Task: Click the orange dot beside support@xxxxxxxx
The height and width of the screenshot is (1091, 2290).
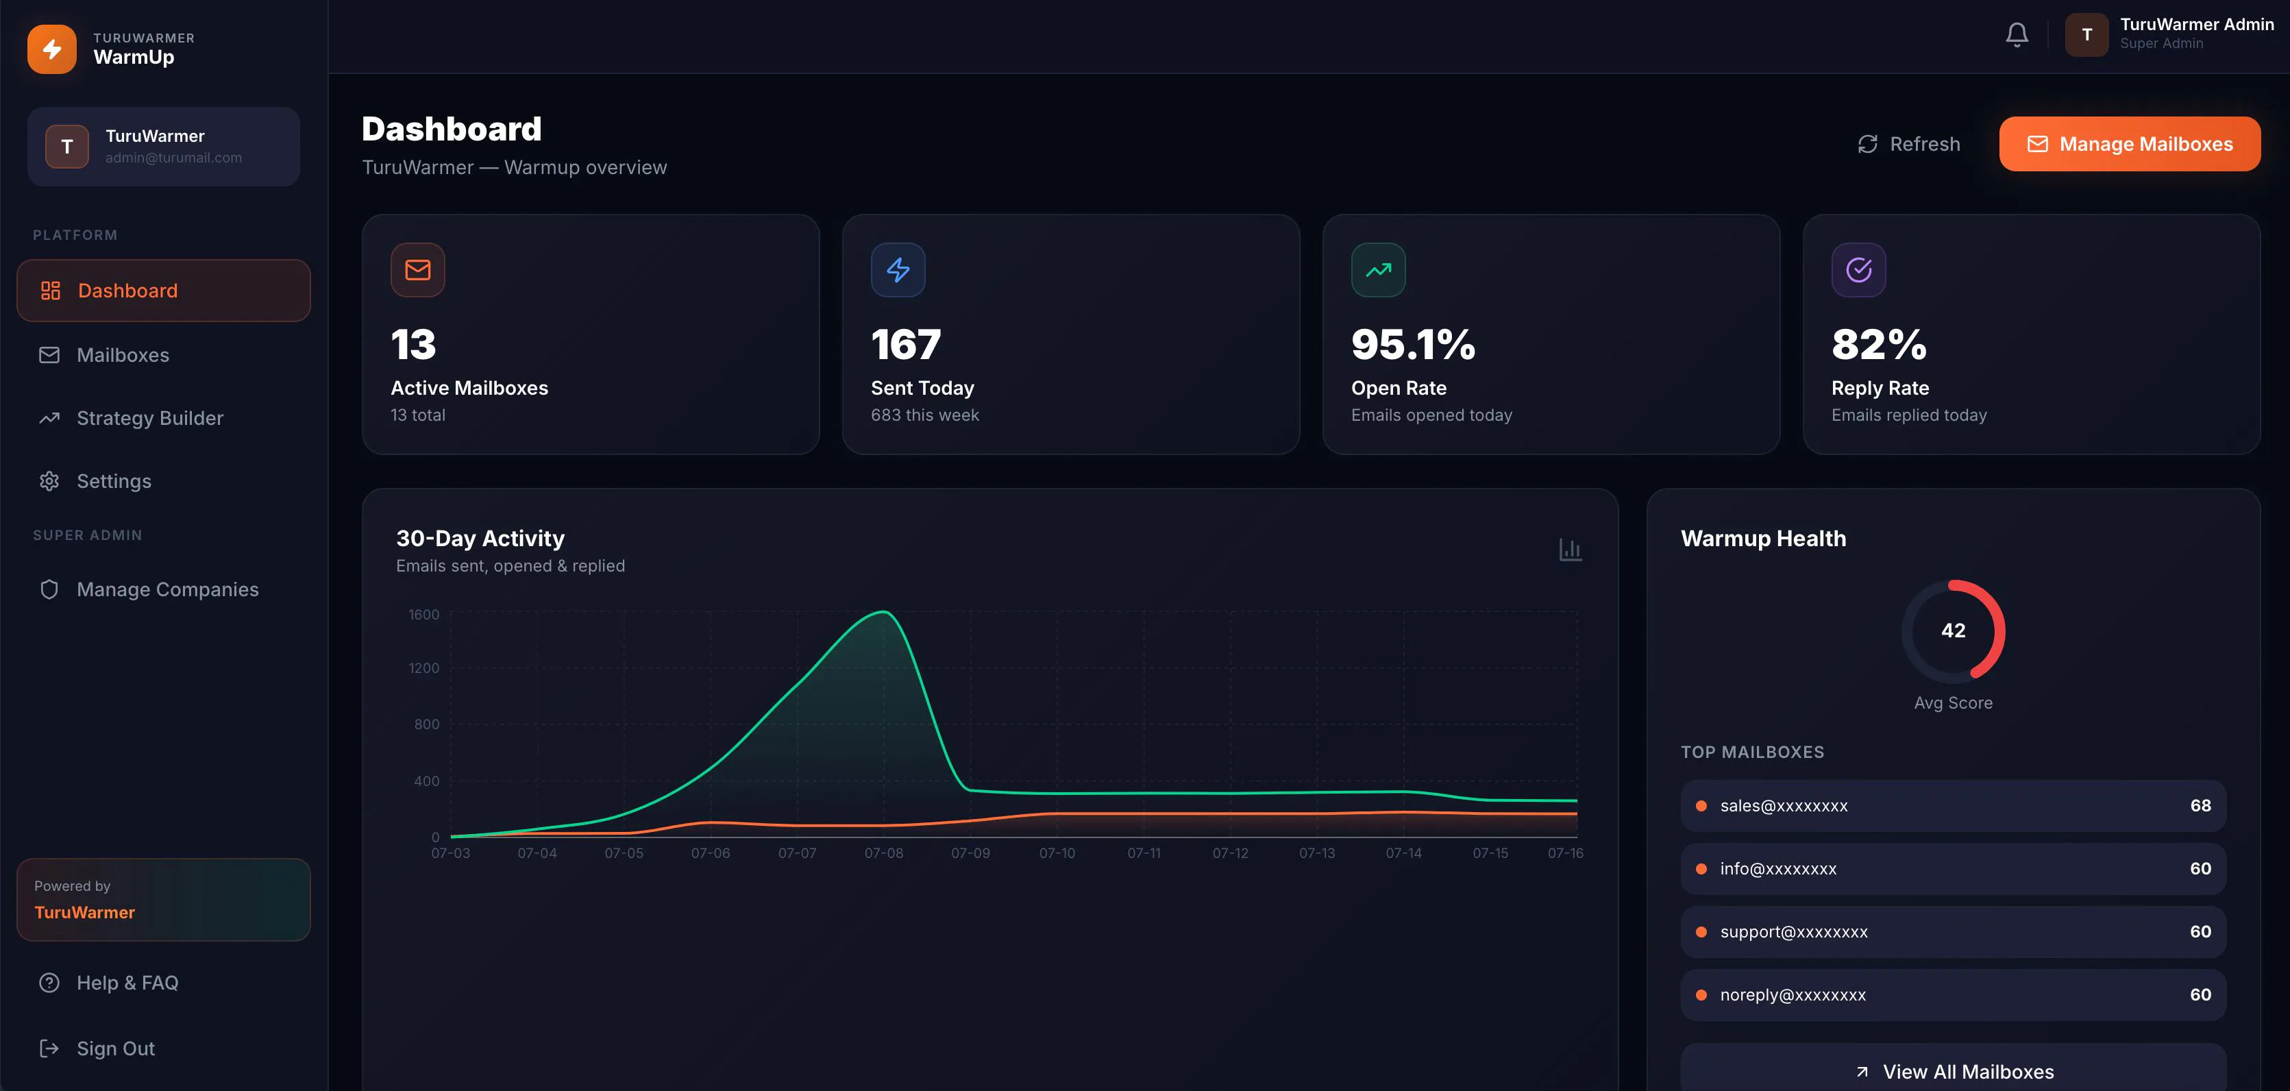Action: click(1701, 932)
